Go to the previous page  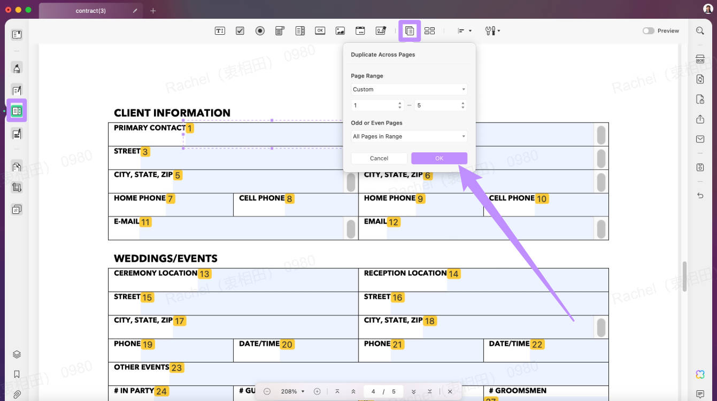(353, 391)
